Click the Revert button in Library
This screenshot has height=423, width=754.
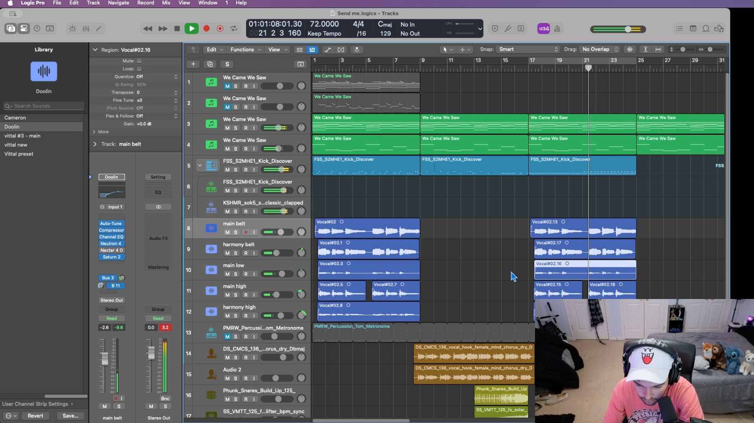tap(35, 416)
